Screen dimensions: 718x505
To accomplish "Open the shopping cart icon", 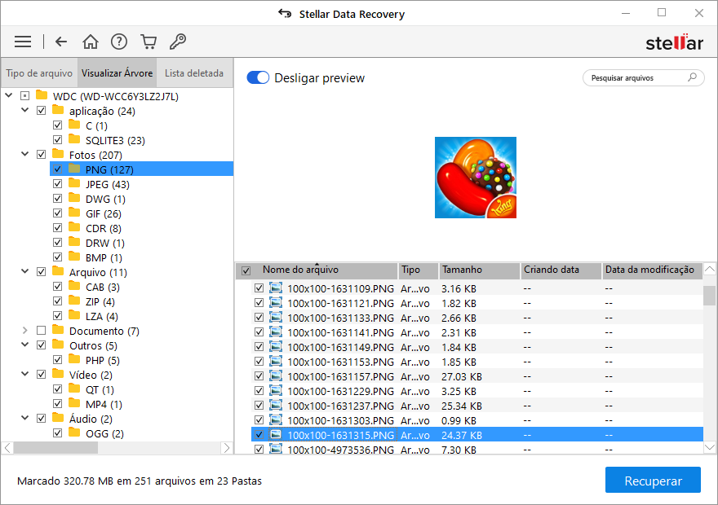I will [148, 42].
